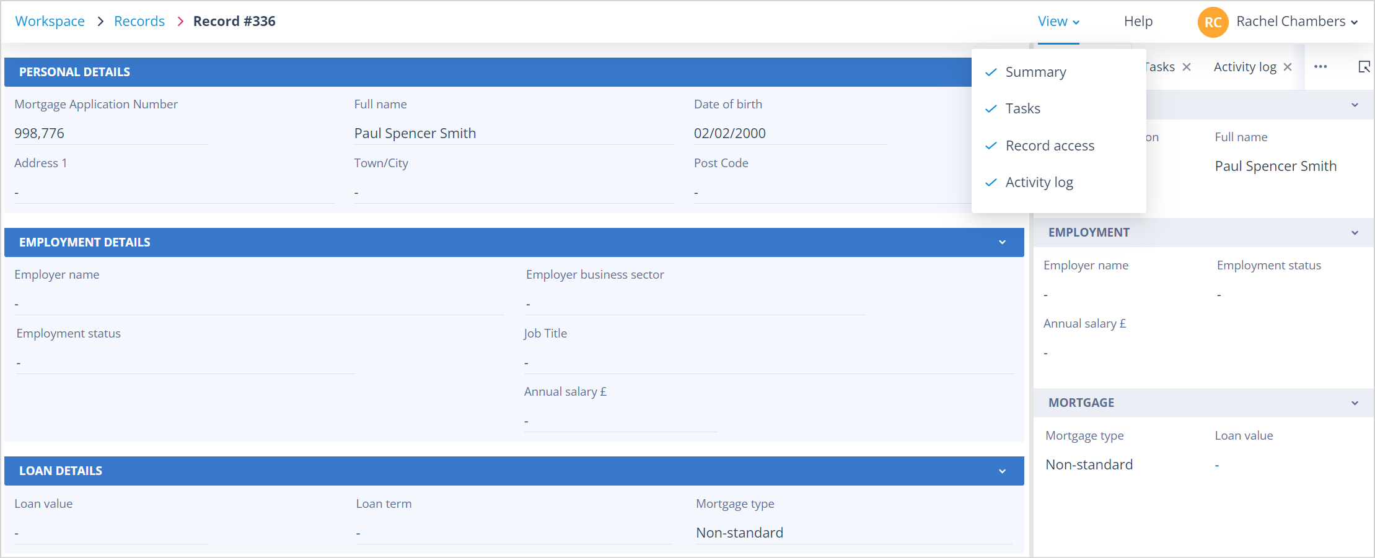Toggle Summary in View menu
The height and width of the screenshot is (558, 1375).
click(x=1058, y=72)
